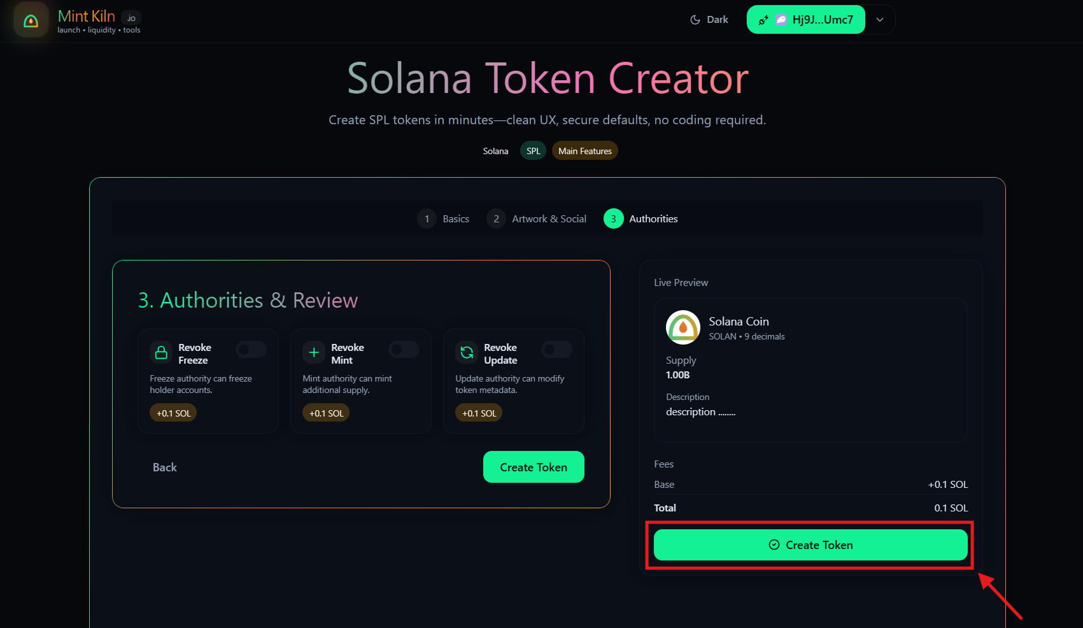The height and width of the screenshot is (628, 1083).
Task: Click Create Token under the fees total
Action: [810, 545]
